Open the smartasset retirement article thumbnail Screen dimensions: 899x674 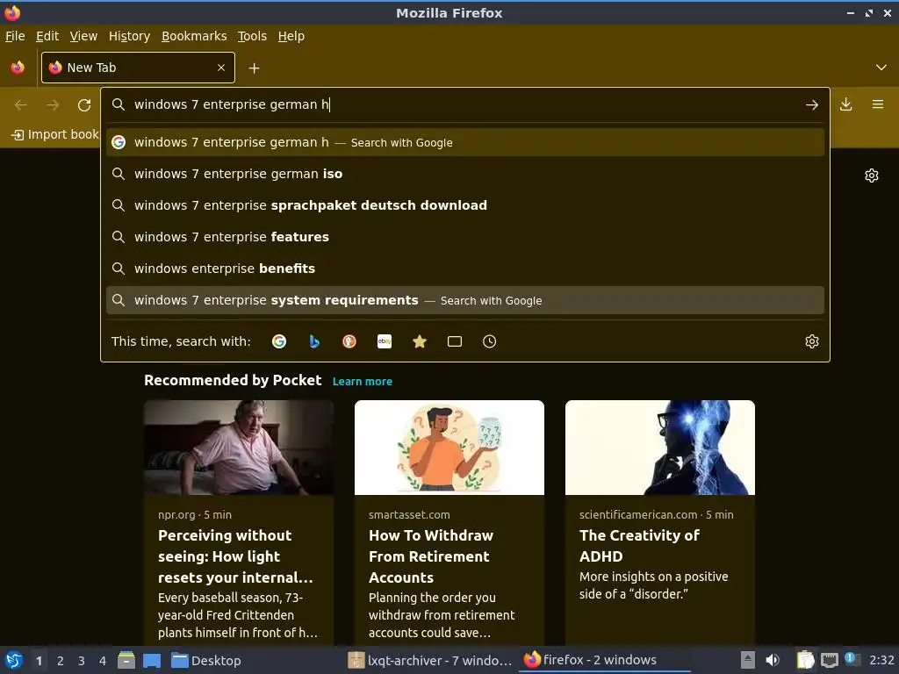point(449,448)
